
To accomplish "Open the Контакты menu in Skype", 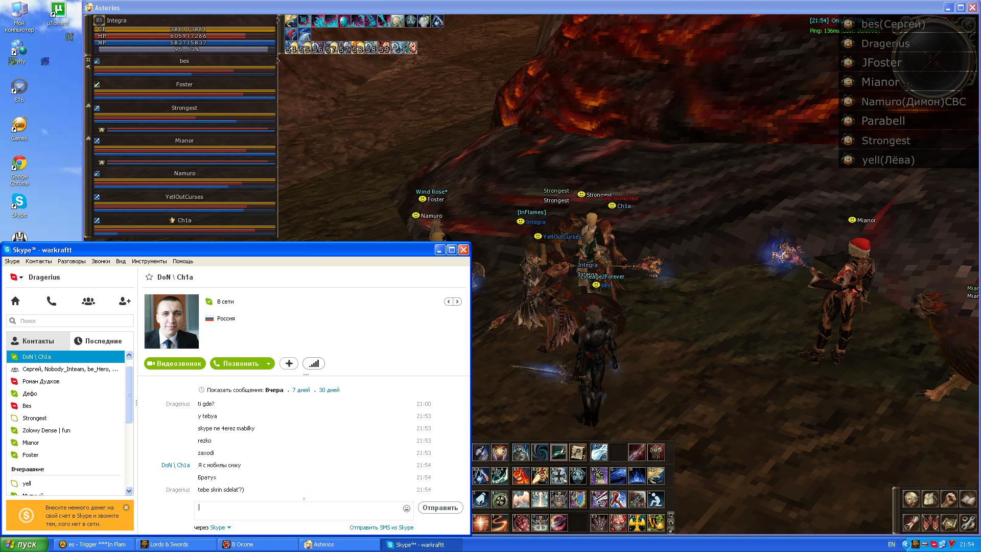I will (x=39, y=261).
